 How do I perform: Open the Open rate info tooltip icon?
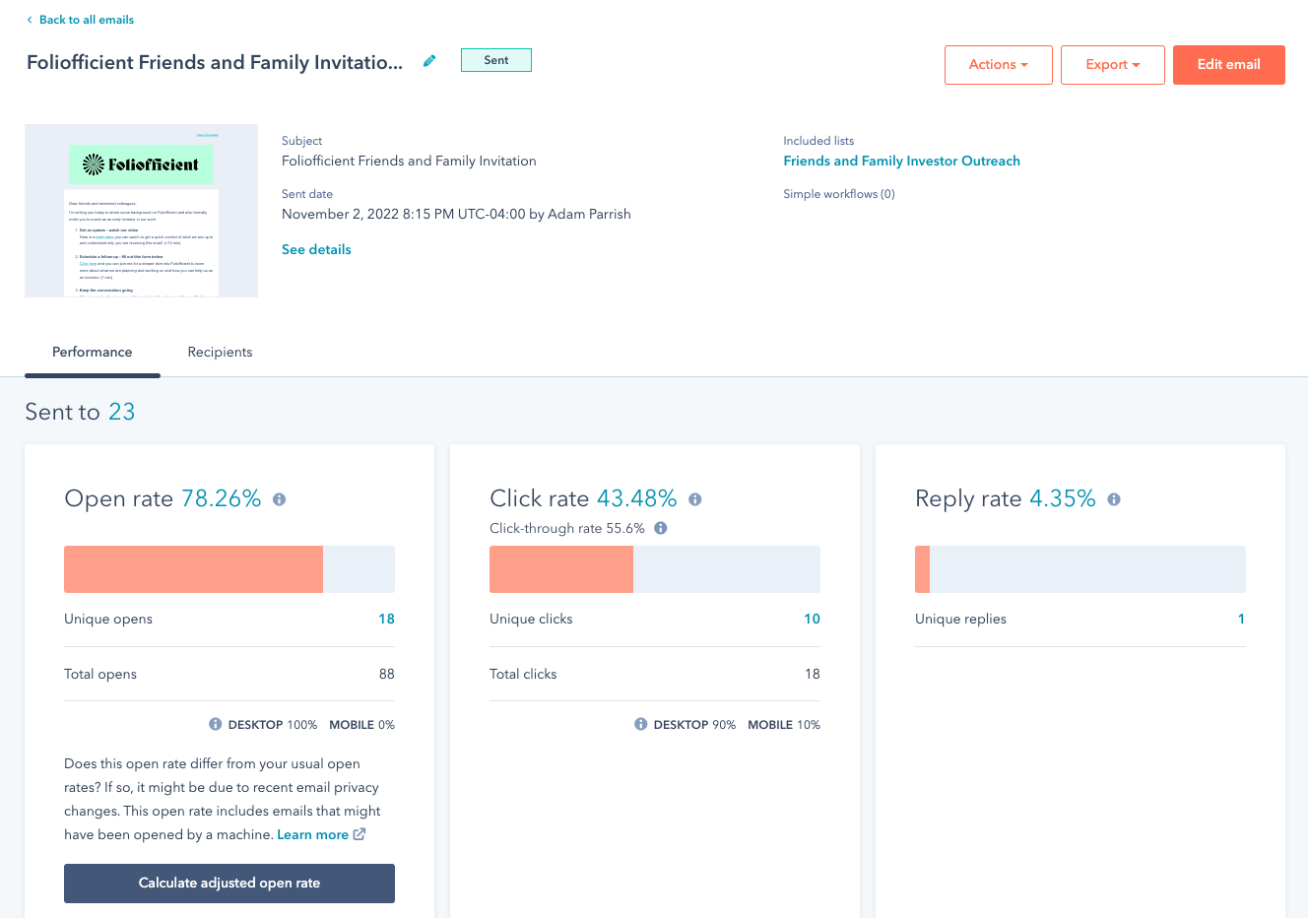tap(280, 499)
